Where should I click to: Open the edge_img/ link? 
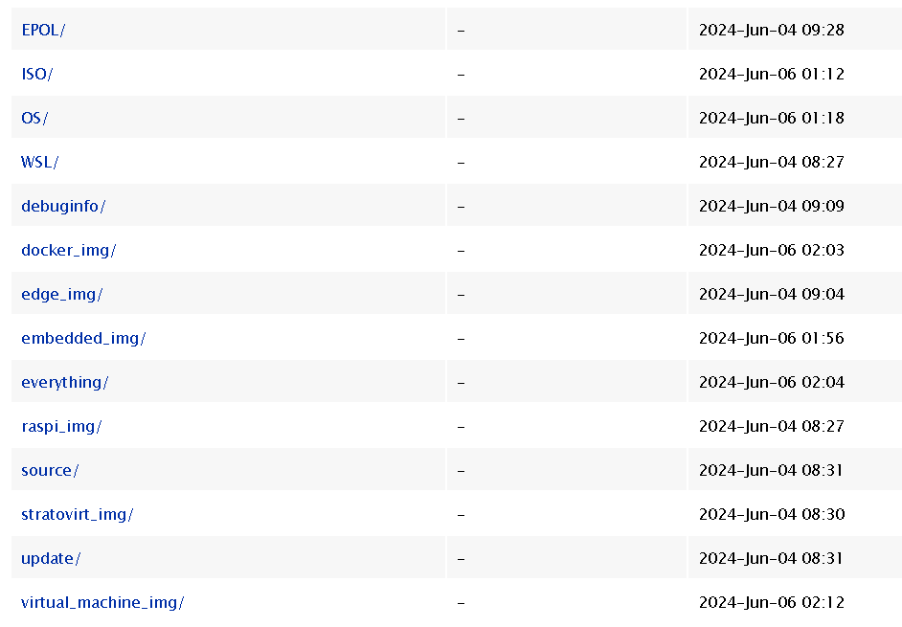tap(62, 294)
